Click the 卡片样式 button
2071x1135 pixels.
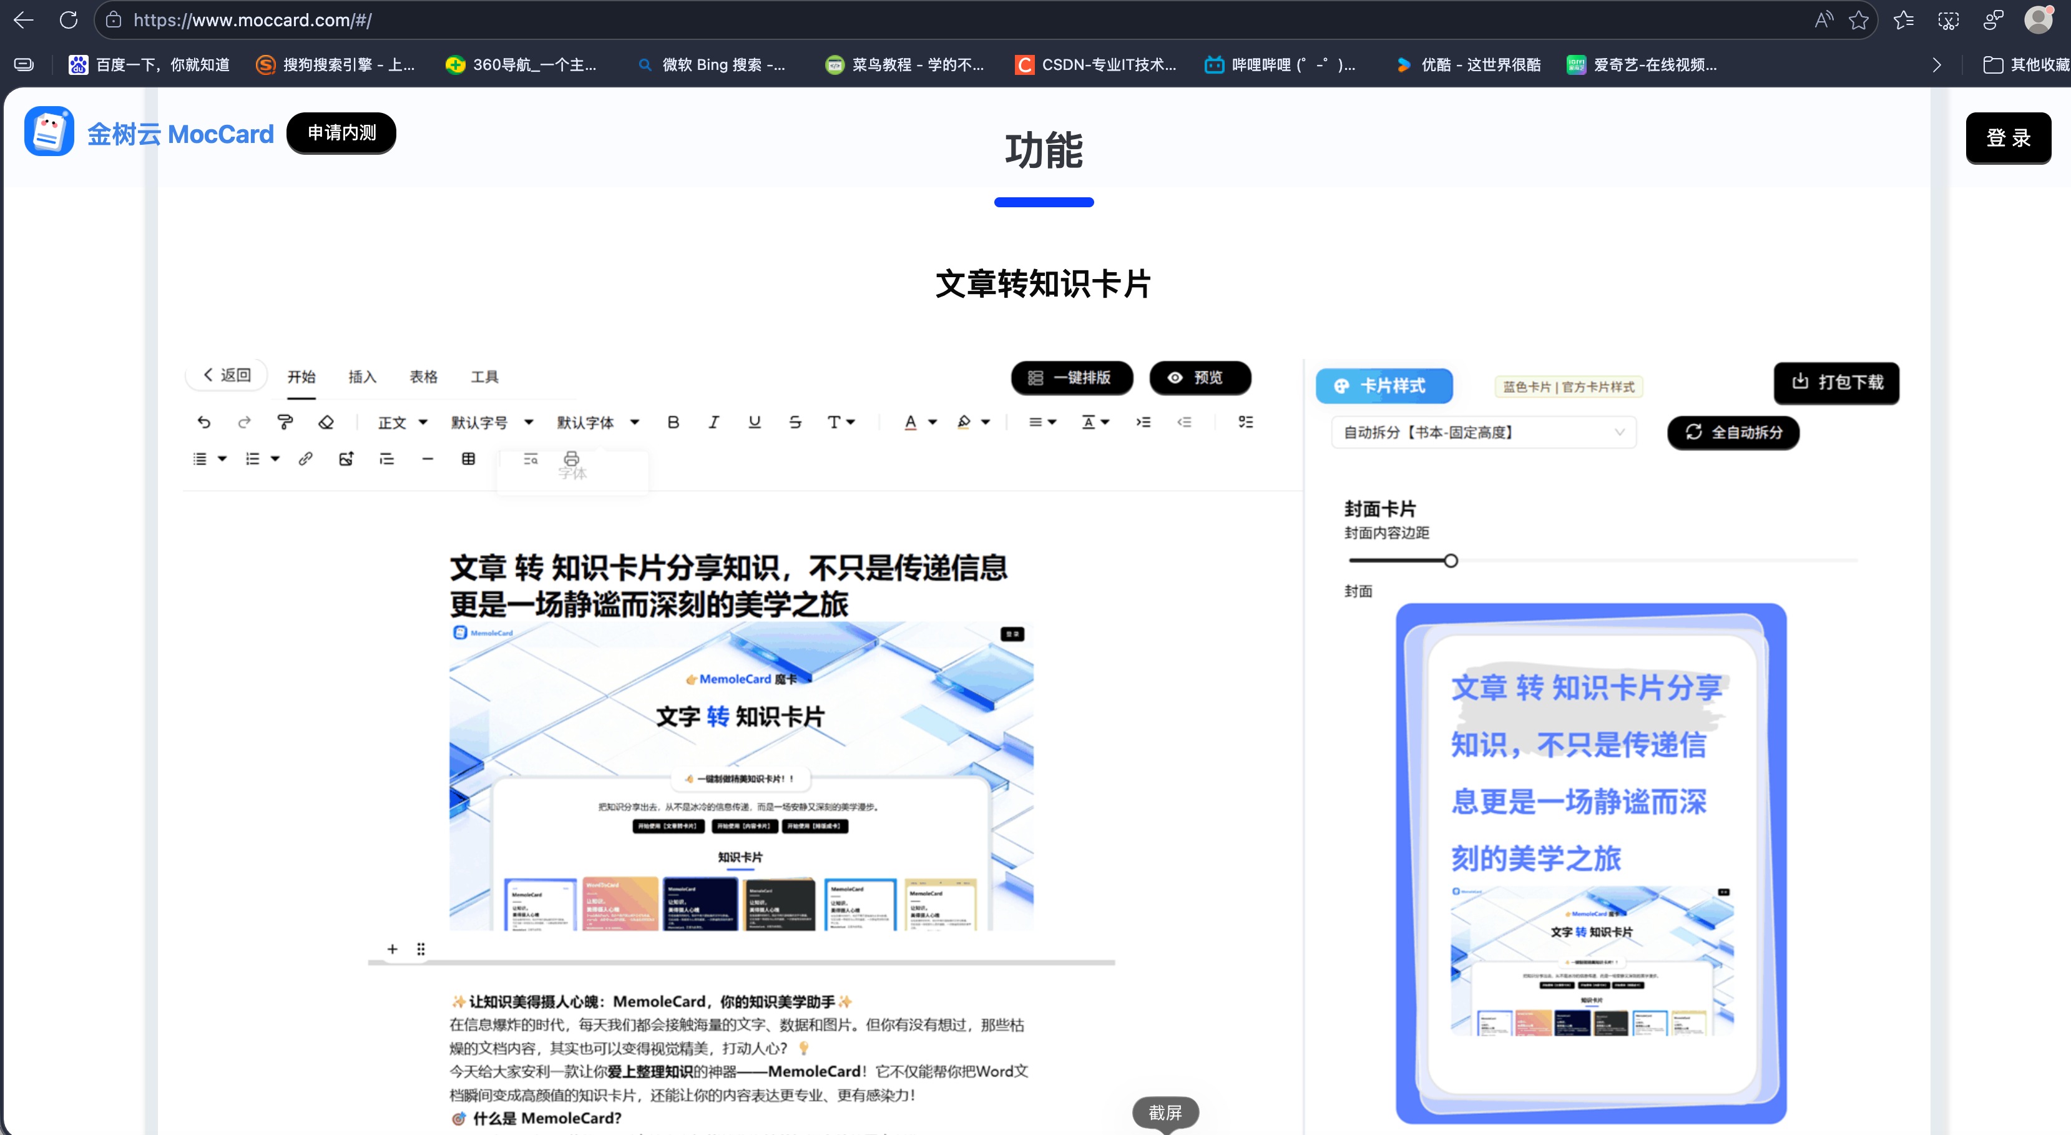pyautogui.click(x=1384, y=386)
